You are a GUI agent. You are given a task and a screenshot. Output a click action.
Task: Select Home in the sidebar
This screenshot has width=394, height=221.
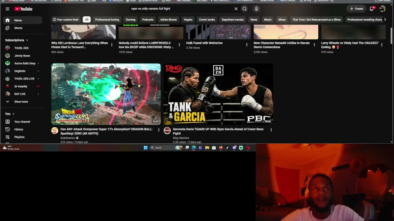22,20
